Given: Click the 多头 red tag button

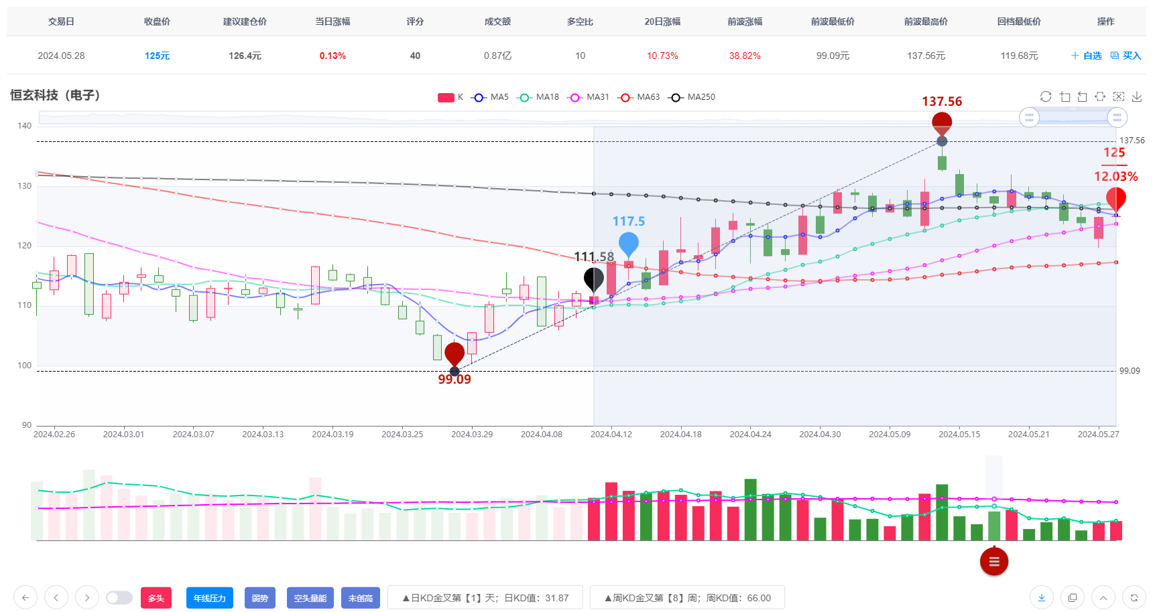Looking at the screenshot, I should 156,598.
